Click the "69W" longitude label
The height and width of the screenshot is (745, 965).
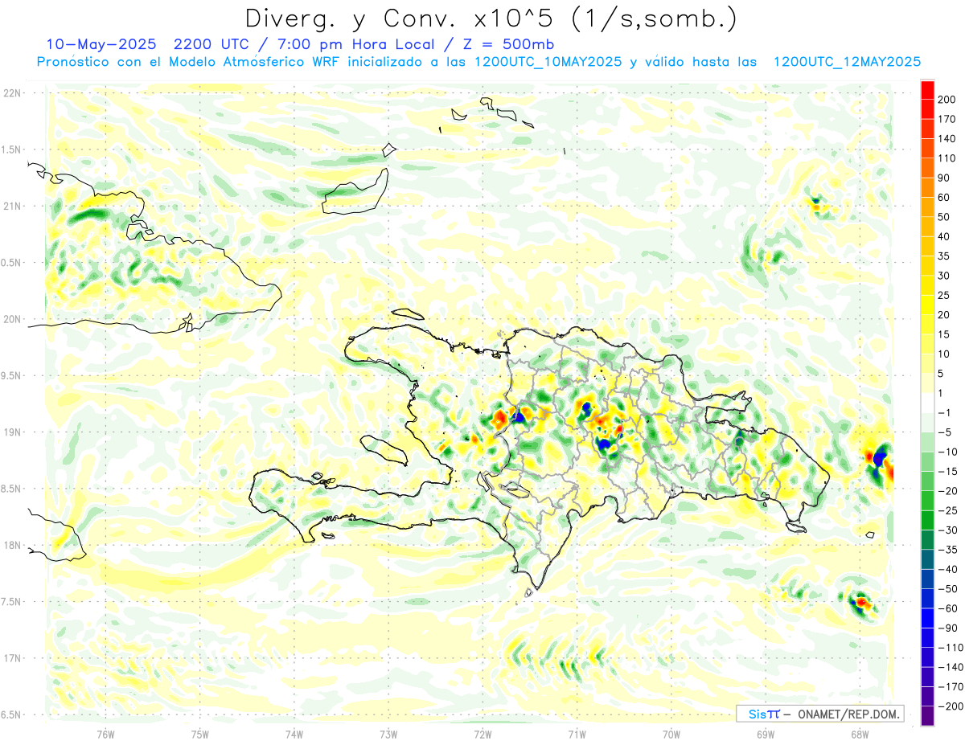coord(766,734)
